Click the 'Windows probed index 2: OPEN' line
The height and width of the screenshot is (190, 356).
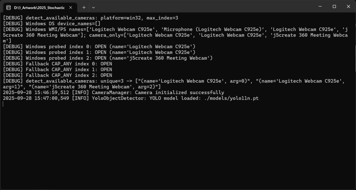pos(66,58)
